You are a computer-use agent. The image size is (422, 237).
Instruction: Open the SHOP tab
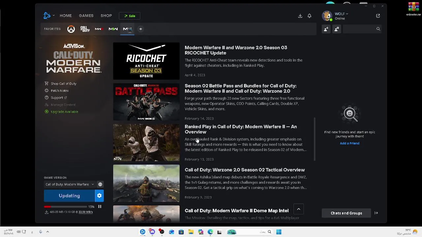point(106,15)
